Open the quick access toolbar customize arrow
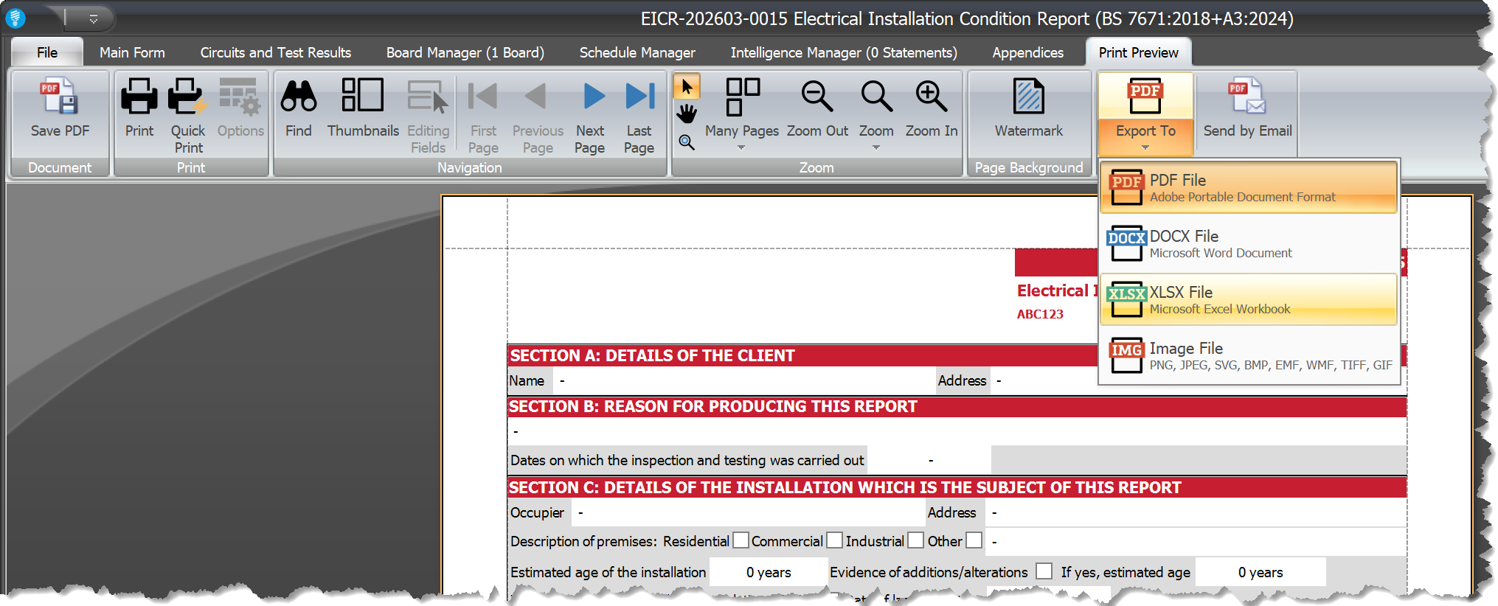The image size is (1498, 606). (94, 18)
